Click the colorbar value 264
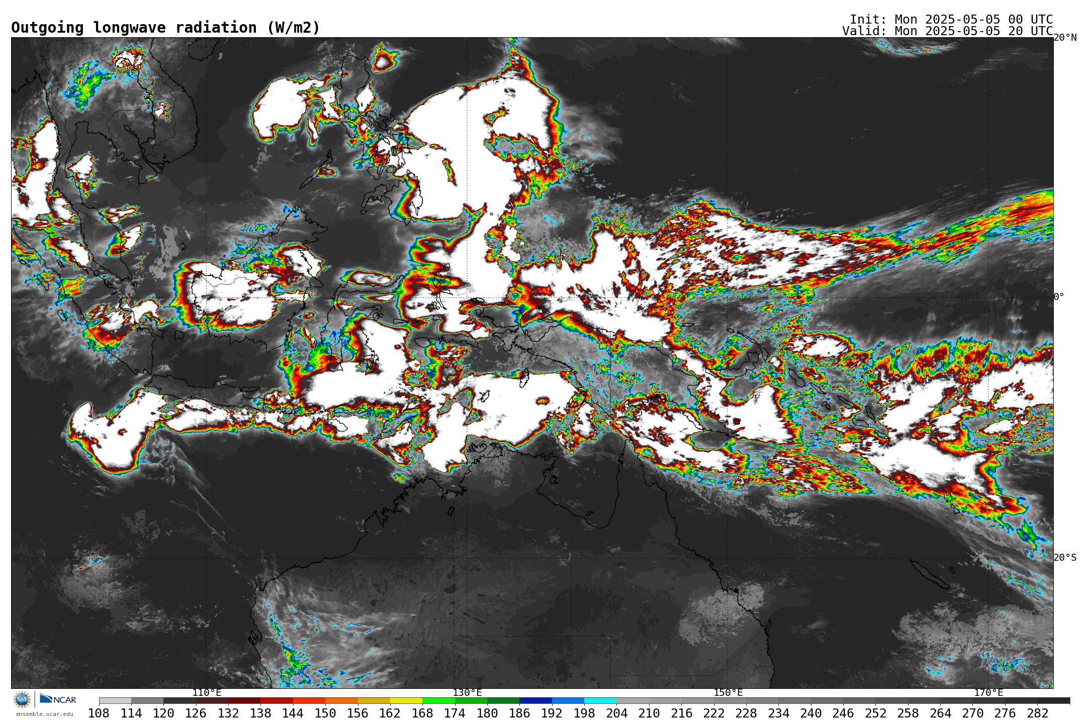This screenshot has width=1086, height=720. click(x=940, y=713)
